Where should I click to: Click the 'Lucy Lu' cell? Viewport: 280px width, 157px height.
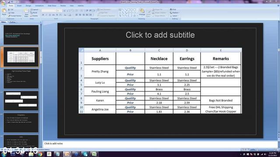click(x=100, y=82)
